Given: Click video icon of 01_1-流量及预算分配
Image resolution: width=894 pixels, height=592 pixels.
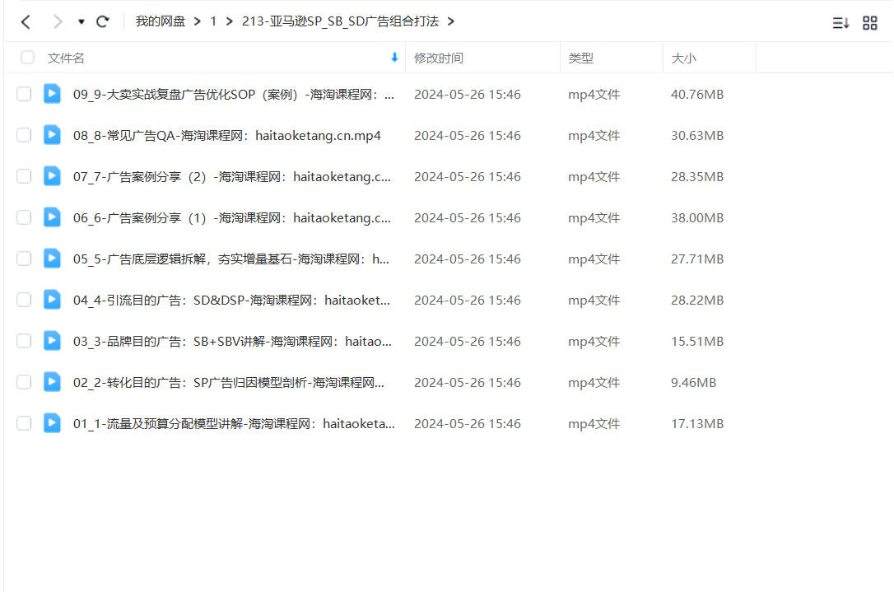Looking at the screenshot, I should pyautogui.click(x=52, y=423).
